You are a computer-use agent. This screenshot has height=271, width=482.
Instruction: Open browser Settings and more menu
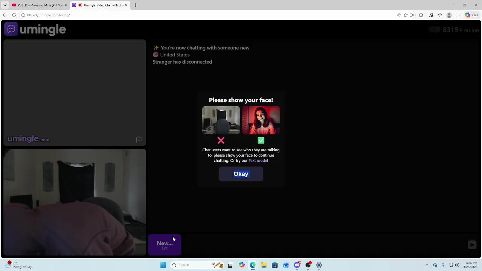pos(458,15)
